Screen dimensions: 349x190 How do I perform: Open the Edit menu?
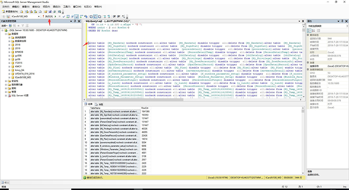click(16, 7)
